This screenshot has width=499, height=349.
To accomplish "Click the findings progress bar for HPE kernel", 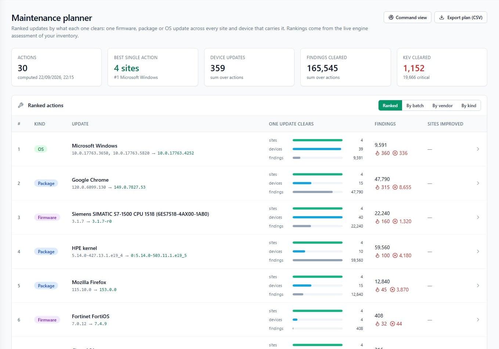I will pyautogui.click(x=317, y=260).
